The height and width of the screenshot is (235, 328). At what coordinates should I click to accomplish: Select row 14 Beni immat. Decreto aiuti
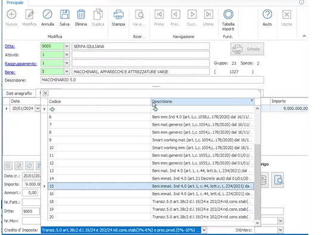[151, 178]
